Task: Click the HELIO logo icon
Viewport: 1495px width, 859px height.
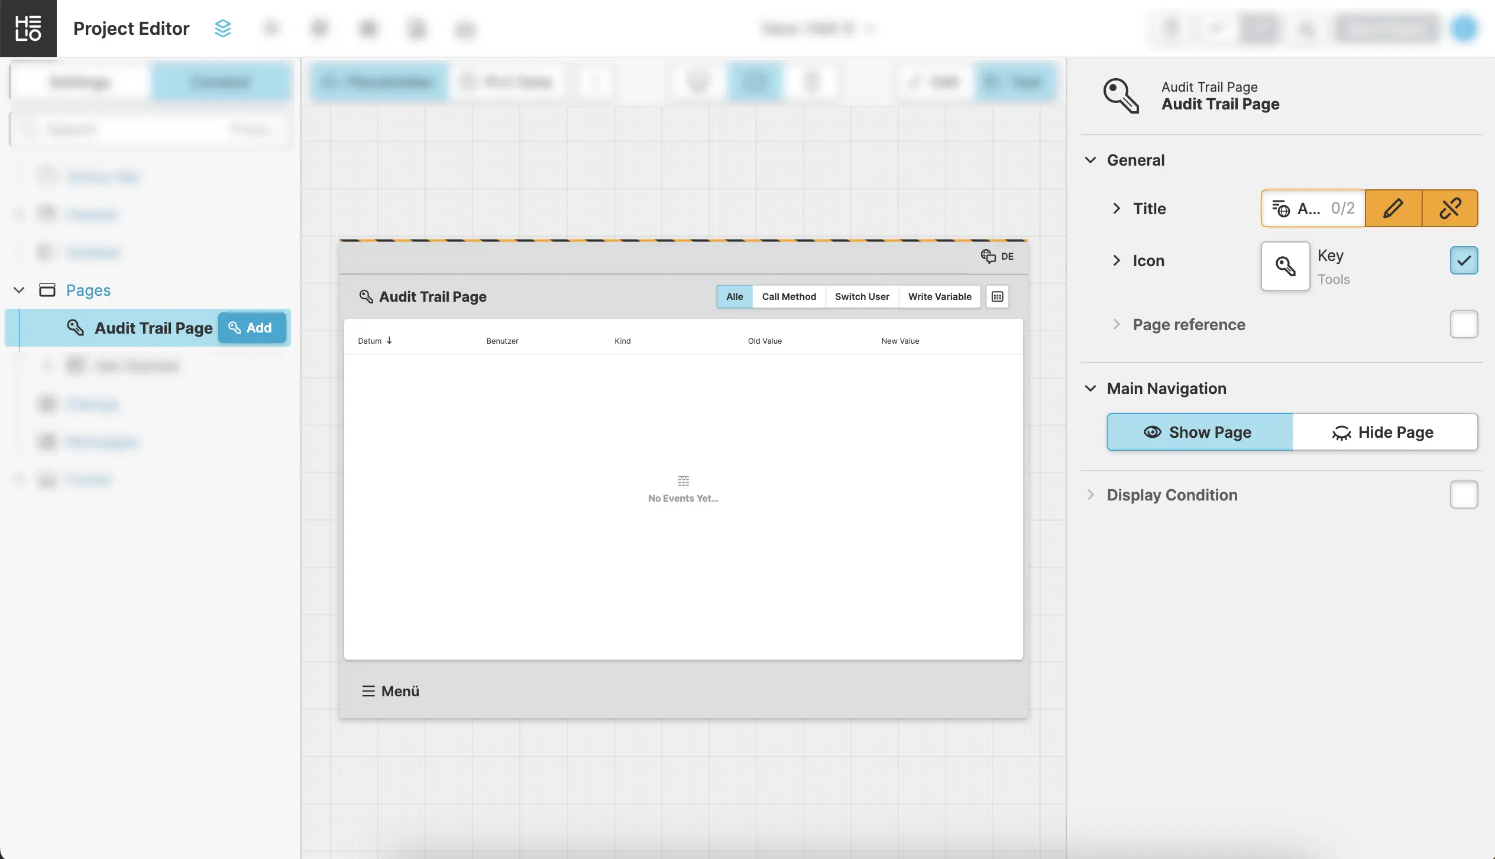Action: coord(28,28)
